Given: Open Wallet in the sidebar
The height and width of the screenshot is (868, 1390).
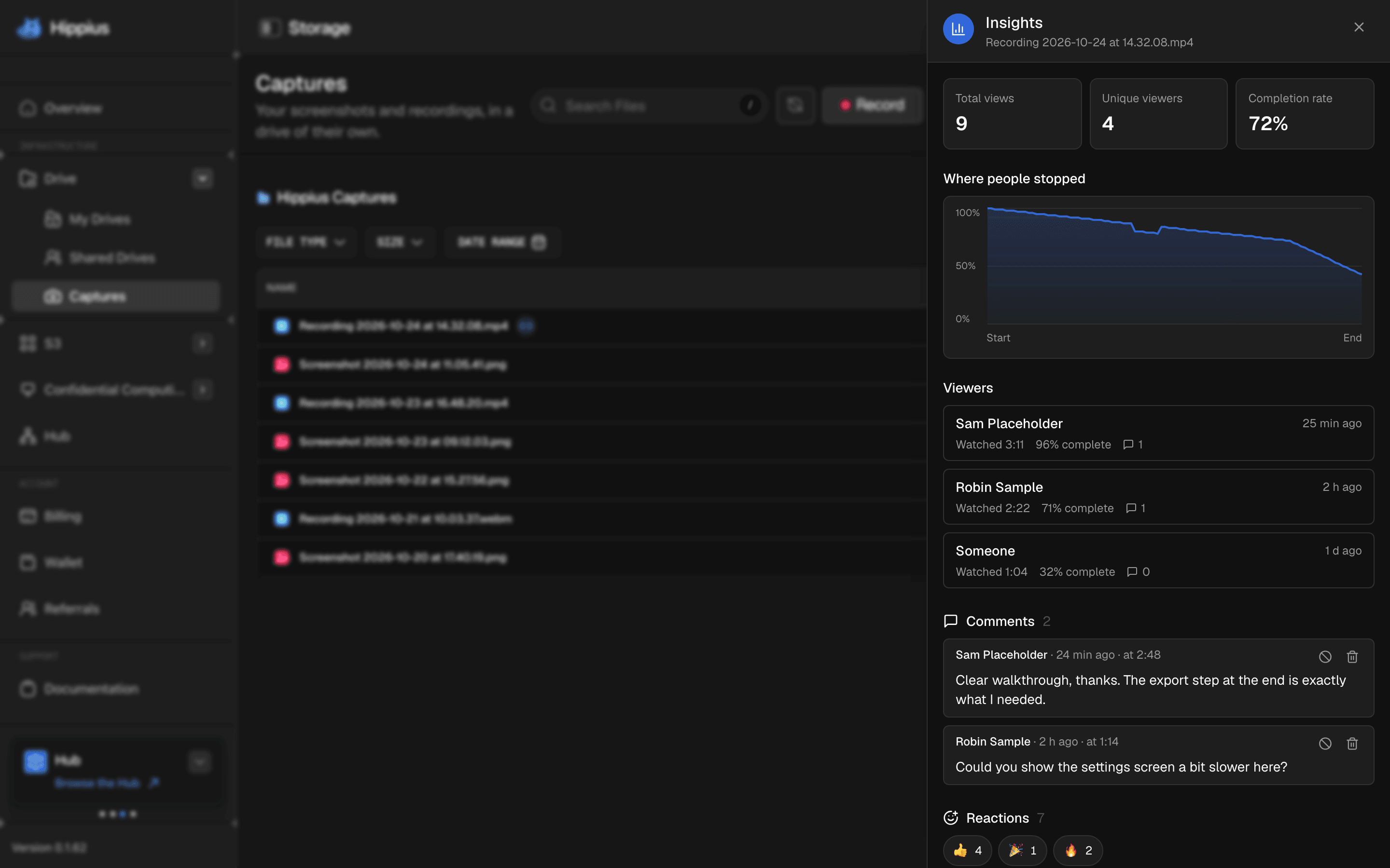Looking at the screenshot, I should point(115,562).
